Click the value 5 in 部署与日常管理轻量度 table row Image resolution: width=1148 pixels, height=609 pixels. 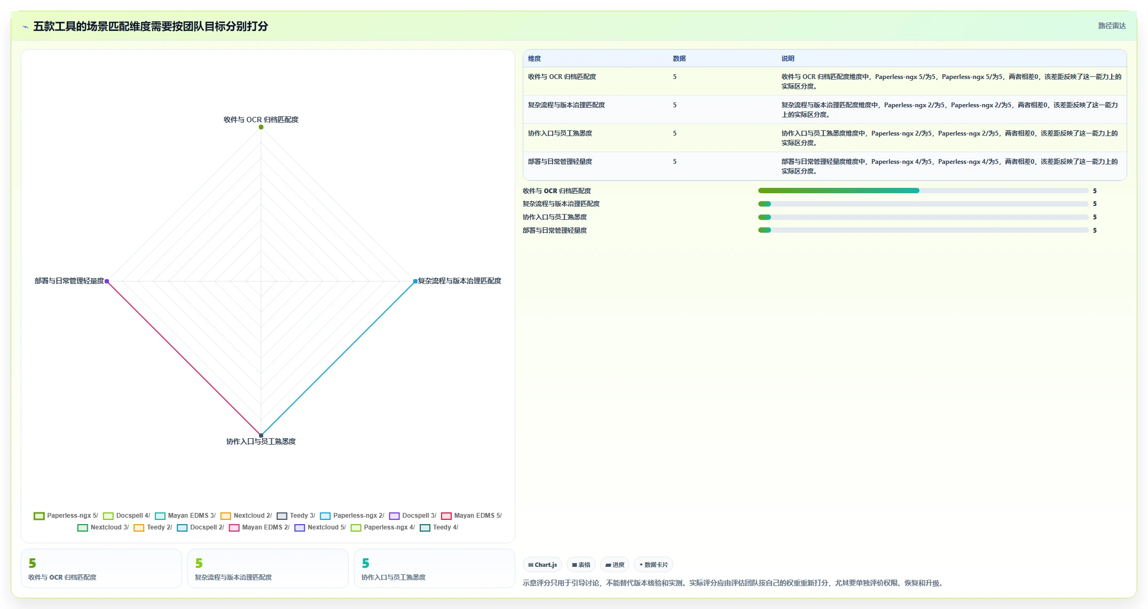[674, 162]
